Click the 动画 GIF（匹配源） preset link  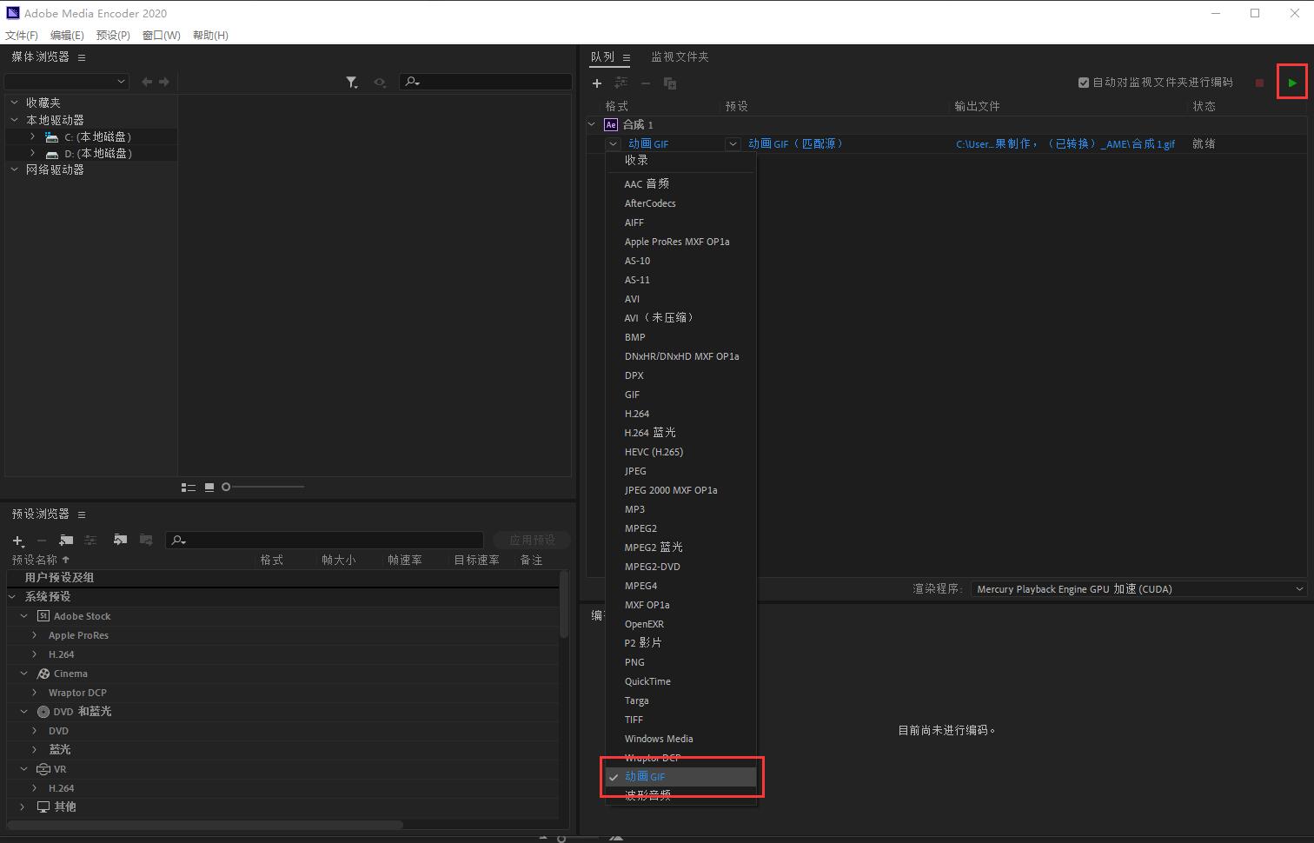795,144
